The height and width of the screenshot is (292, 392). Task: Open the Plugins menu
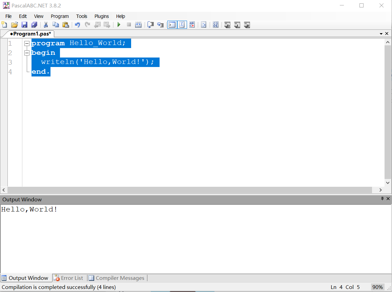(x=102, y=16)
